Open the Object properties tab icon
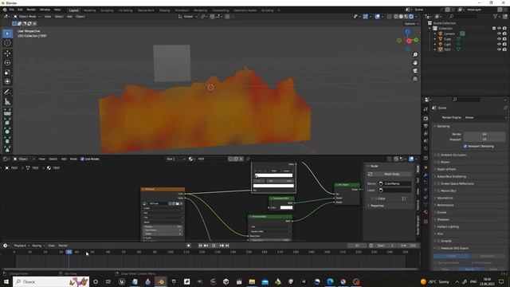This screenshot has width=510, height=287. pyautogui.click(x=426, y=167)
